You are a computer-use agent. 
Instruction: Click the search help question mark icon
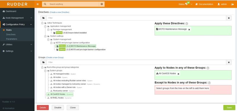point(102,4)
